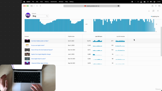Screen dimensions: 162x91
Task: Click the vertical page scrollbar
Action: click(161, 41)
